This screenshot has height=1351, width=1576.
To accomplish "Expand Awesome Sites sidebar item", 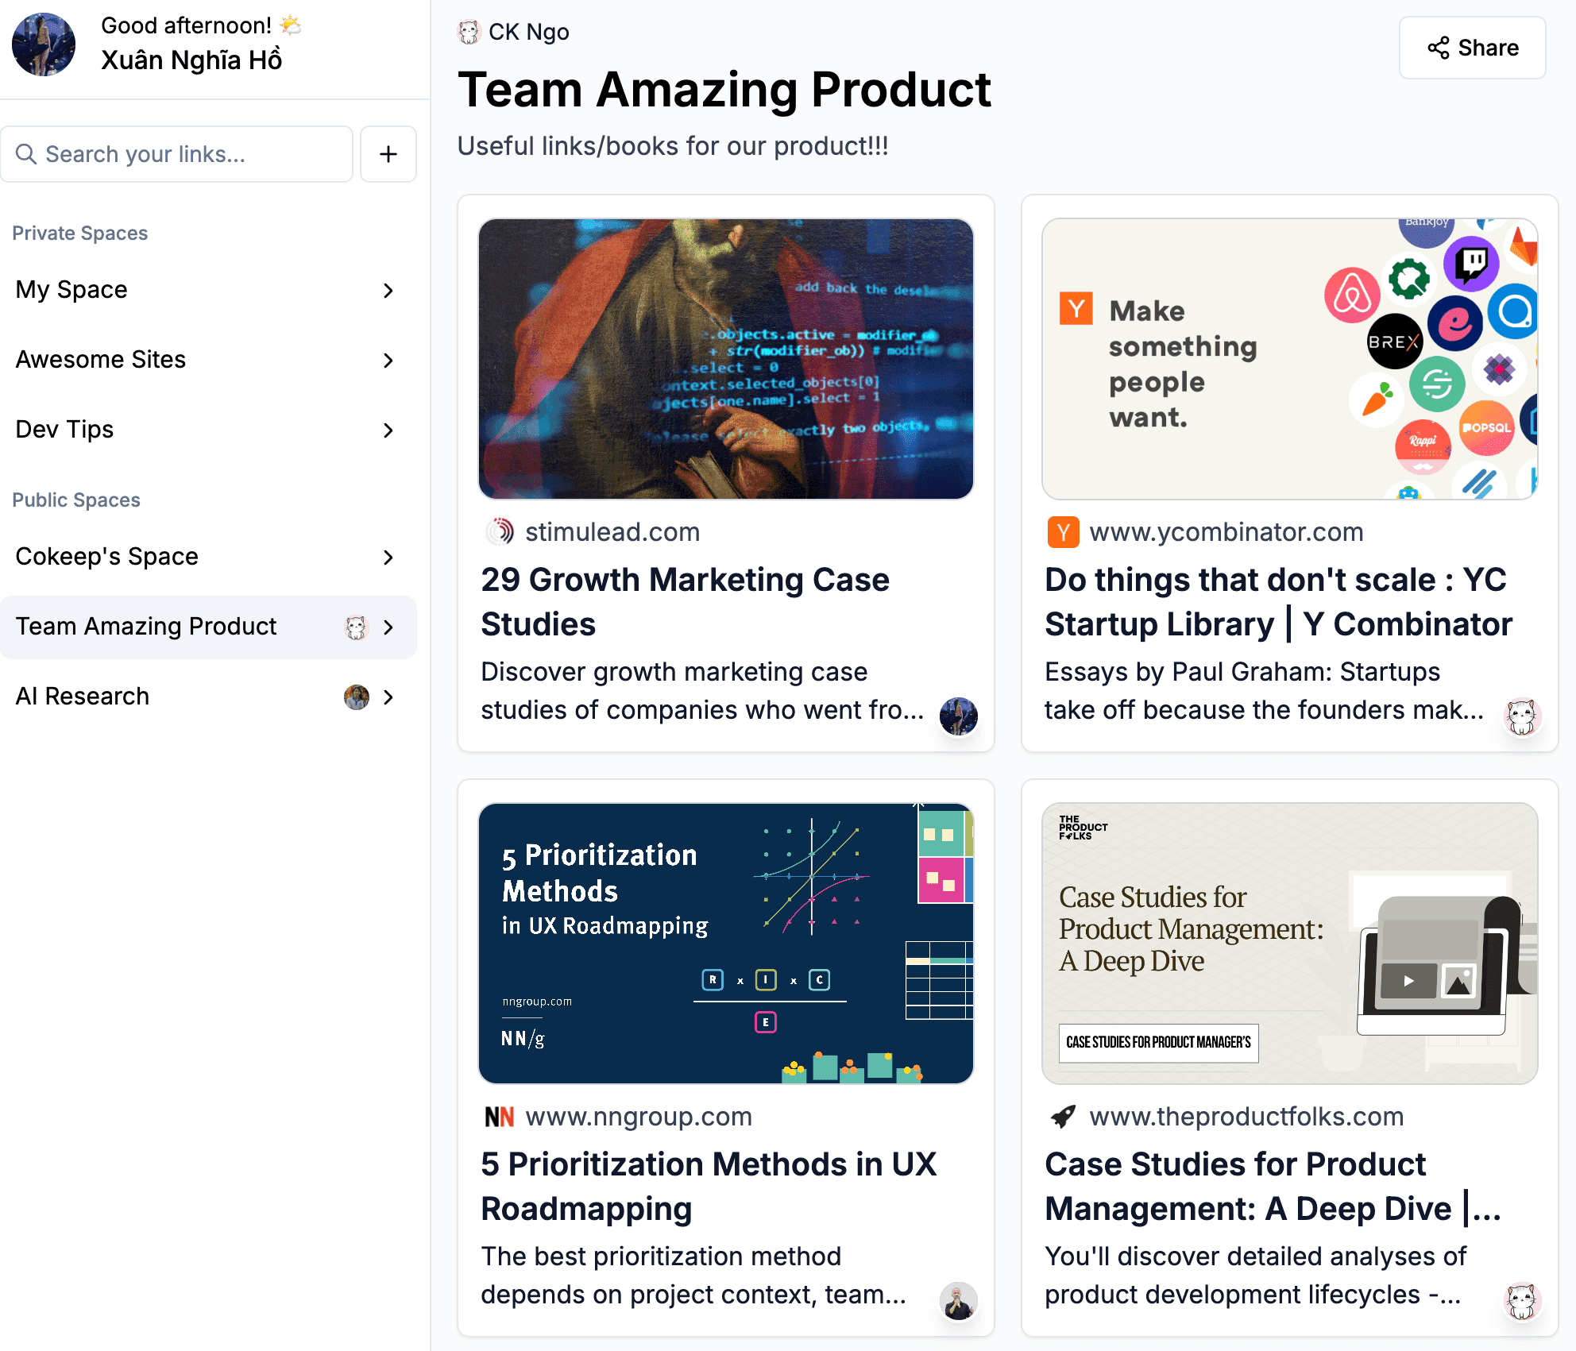I will tap(388, 359).
